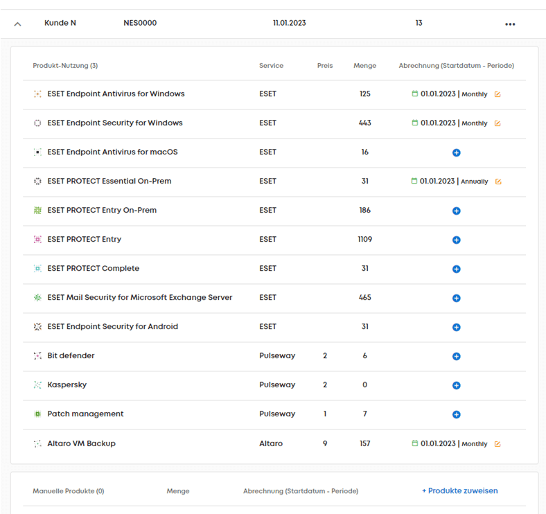Add billing for ESET Endpoint Antivirus for macOS
Screen dimensions: 546x514
pyautogui.click(x=456, y=152)
